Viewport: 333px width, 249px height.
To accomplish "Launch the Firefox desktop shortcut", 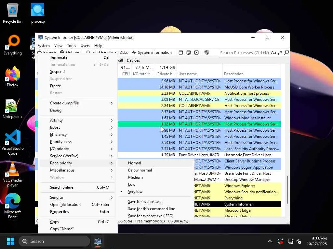I will click(x=13, y=77).
